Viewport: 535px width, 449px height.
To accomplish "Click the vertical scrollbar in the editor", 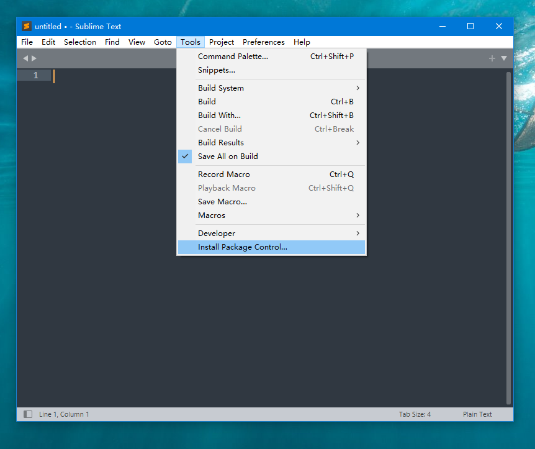I will point(508,238).
